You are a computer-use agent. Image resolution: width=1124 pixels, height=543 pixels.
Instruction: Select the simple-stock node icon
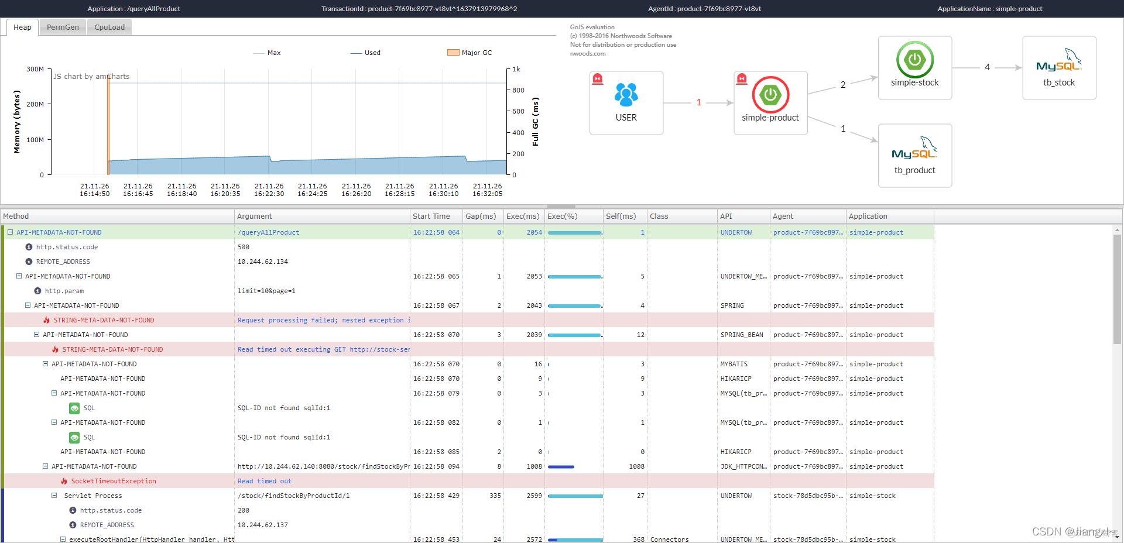click(914, 59)
